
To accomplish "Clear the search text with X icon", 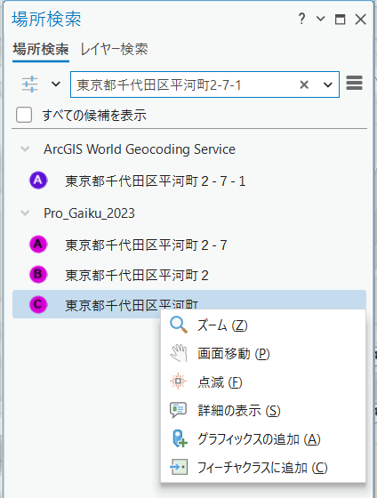I will 304,84.
